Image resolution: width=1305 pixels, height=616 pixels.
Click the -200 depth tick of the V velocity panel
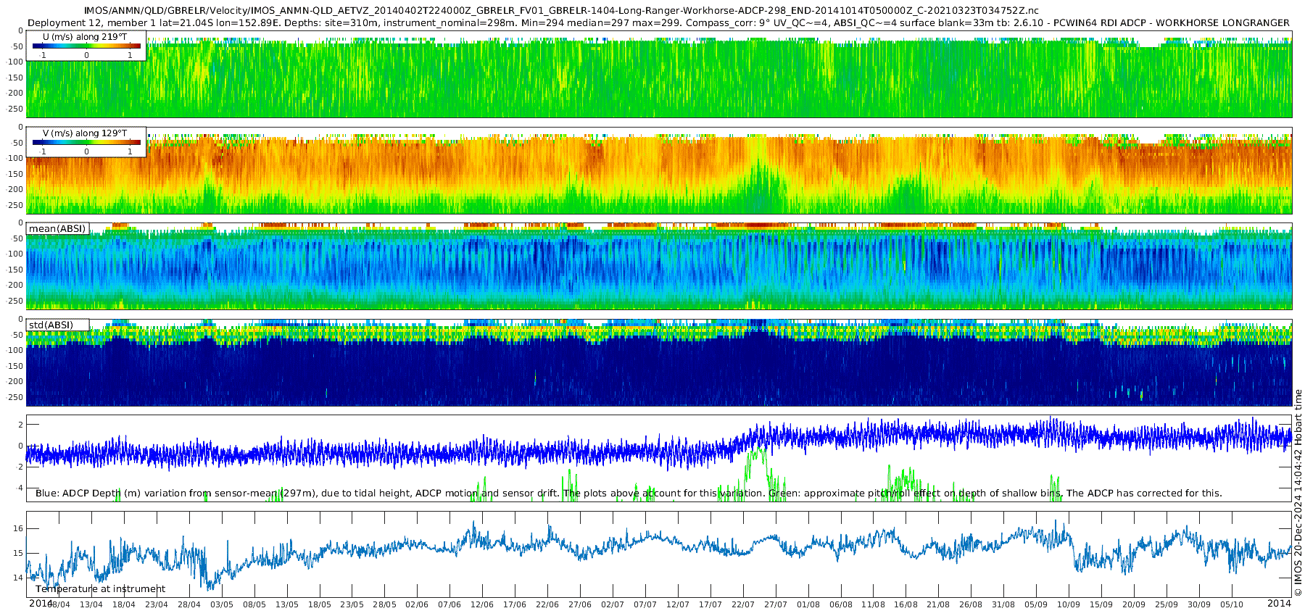pyautogui.click(x=15, y=190)
